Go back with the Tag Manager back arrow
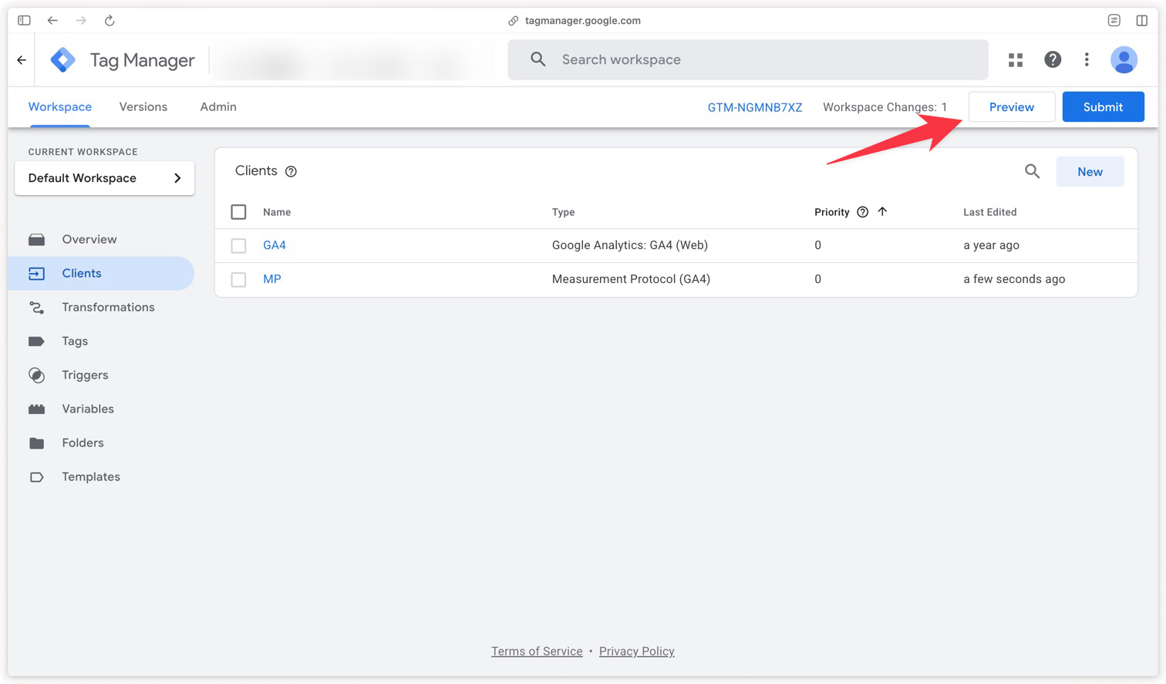The image size is (1166, 684). [22, 59]
